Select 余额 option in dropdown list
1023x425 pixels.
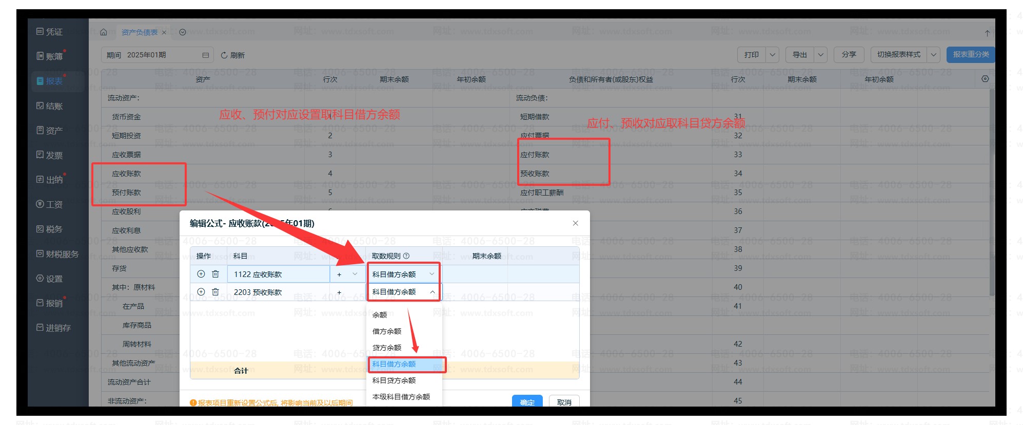pos(380,315)
